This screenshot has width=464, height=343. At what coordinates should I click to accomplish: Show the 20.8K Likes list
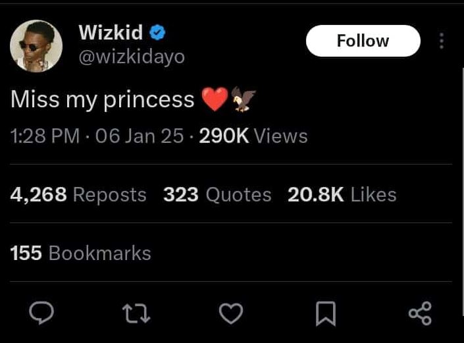click(x=342, y=195)
